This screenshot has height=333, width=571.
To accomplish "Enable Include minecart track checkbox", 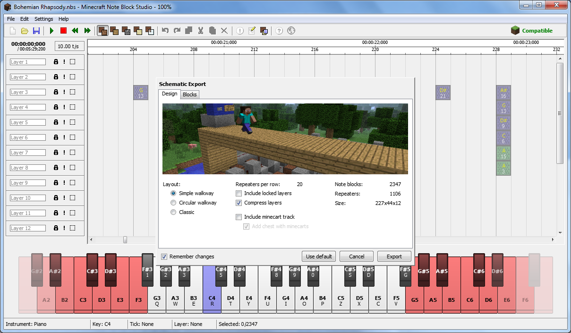I will [239, 217].
